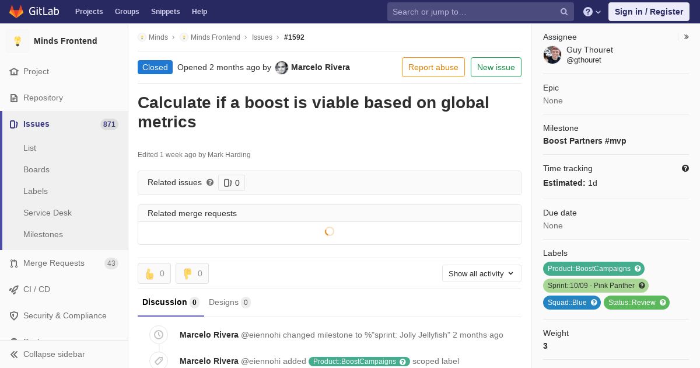
Task: Open the Service Desk sidebar item
Action: [x=47, y=213]
